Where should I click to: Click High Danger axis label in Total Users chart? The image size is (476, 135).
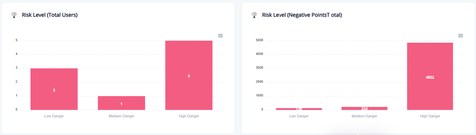pyautogui.click(x=189, y=116)
